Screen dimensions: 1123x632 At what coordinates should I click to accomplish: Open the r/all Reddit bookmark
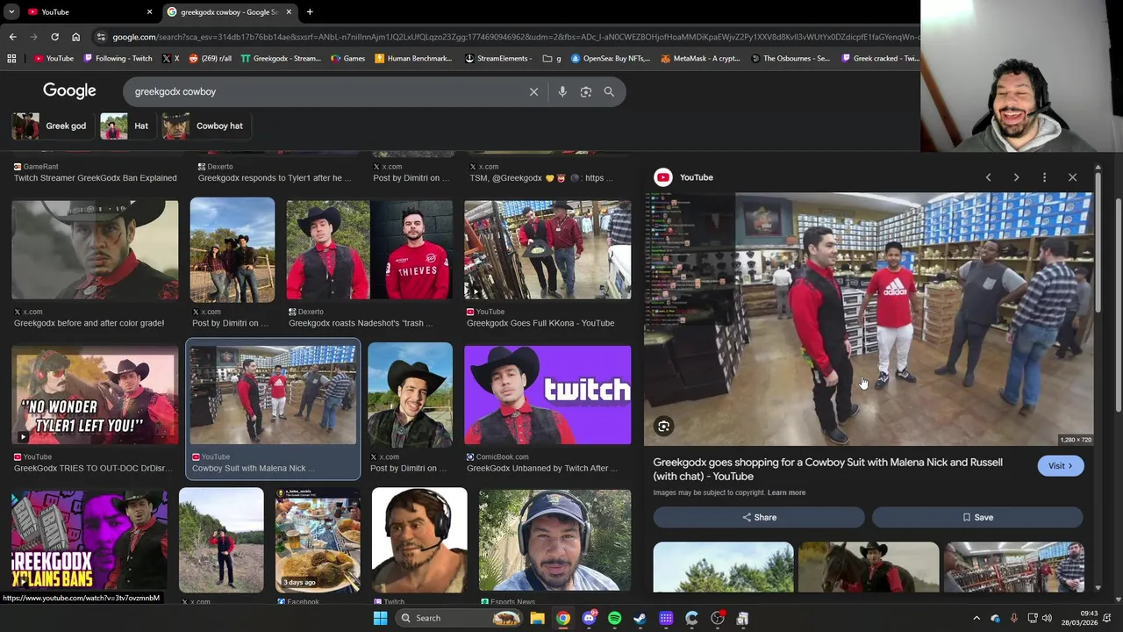point(211,59)
